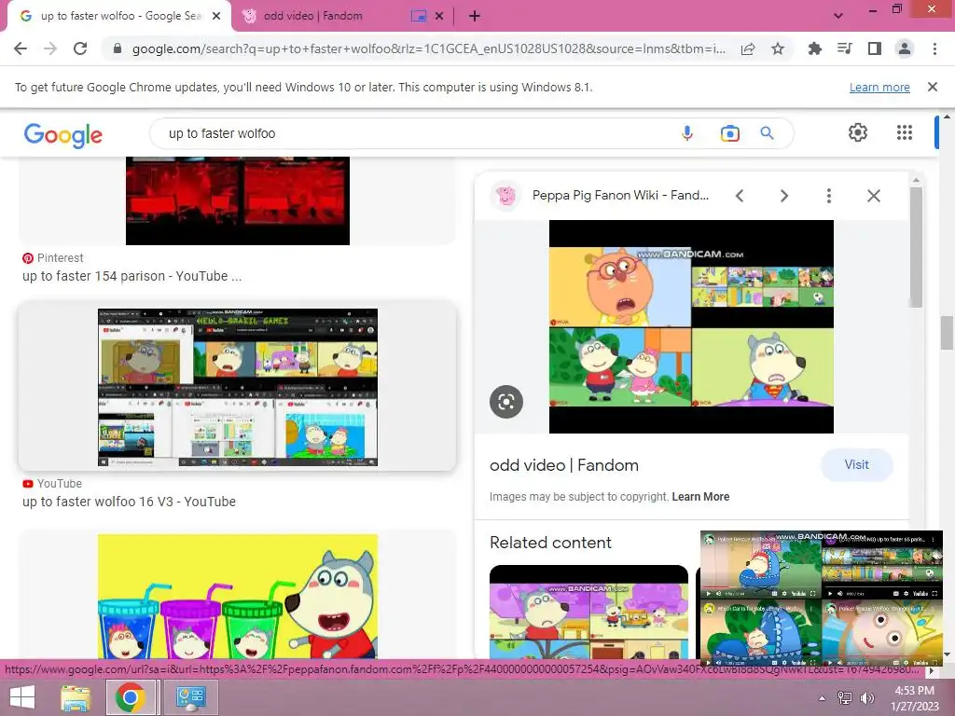
Task: Click the preview panel scrollbar thumb
Action: click(x=916, y=246)
